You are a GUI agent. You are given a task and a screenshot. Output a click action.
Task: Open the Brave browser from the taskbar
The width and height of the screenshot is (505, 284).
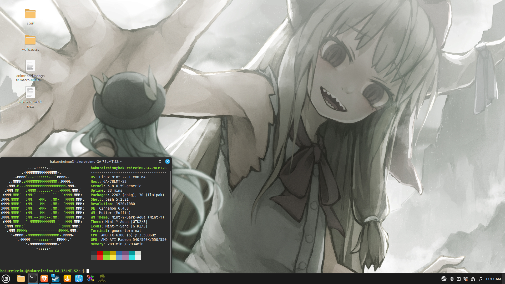click(x=44, y=278)
